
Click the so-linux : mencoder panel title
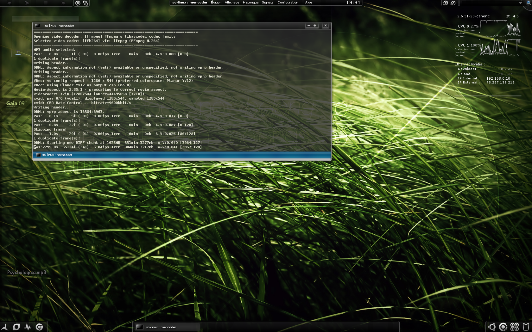190,3
